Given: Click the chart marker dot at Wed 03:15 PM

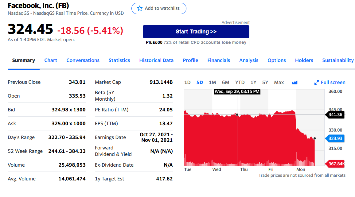Looking at the screenshot, I should click(x=237, y=115).
